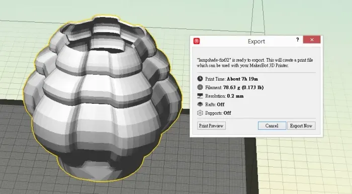Viewport: 352px width, 194px height.
Task: Cancel the export
Action: (x=272, y=126)
